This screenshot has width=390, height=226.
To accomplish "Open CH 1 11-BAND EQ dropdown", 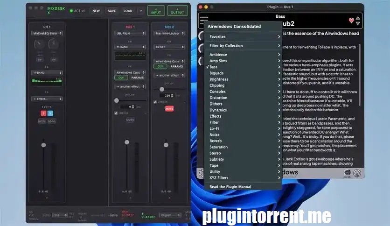I will [47, 73].
